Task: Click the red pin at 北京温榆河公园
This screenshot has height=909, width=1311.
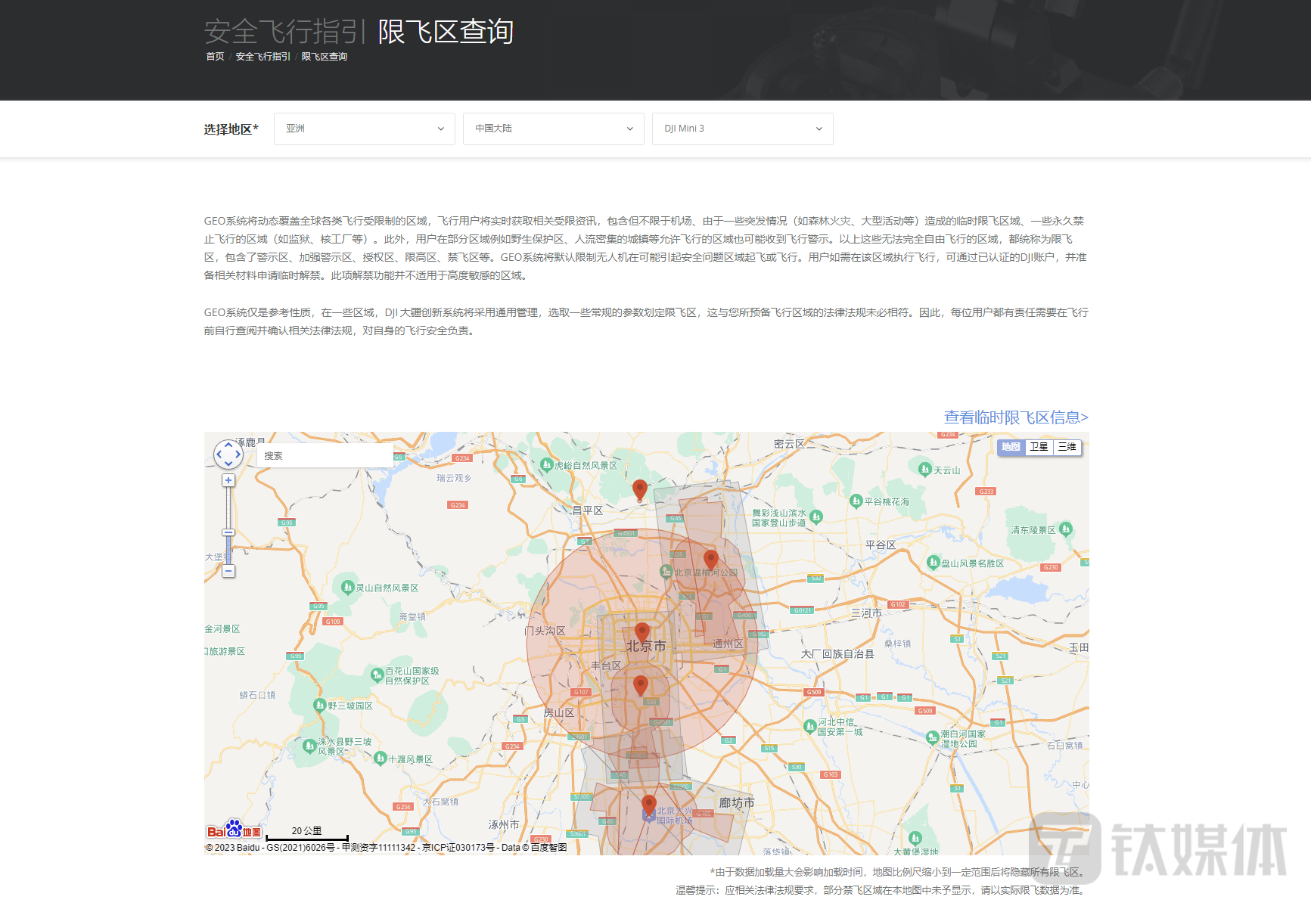Action: click(x=710, y=559)
